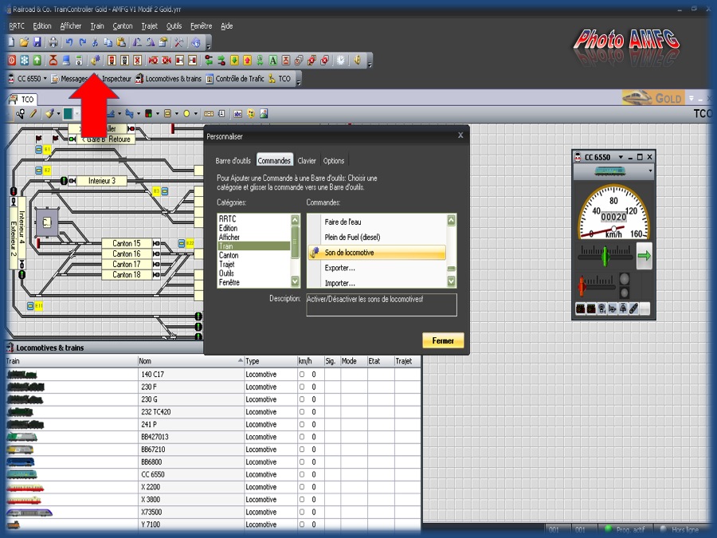This screenshot has width=717, height=538.
Task: Switch to the Barre d'outils tab
Action: point(233,160)
